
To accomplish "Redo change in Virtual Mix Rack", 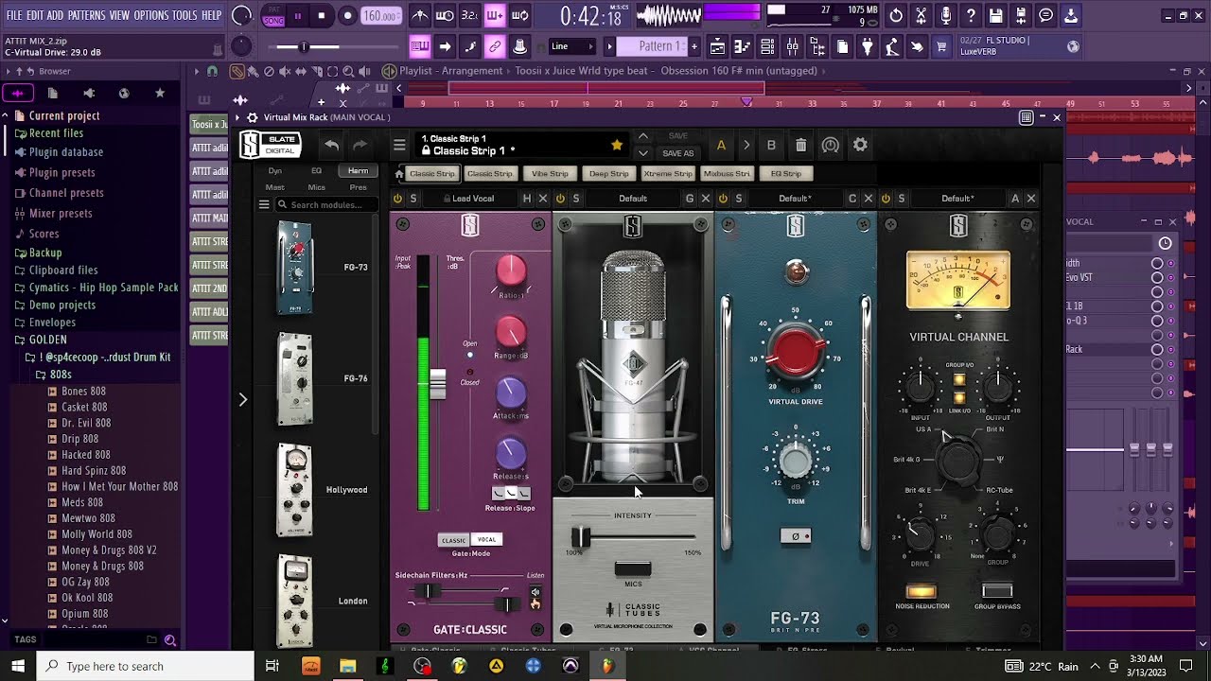I will click(x=360, y=145).
